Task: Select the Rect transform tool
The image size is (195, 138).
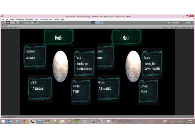Action: (x=20, y=23)
